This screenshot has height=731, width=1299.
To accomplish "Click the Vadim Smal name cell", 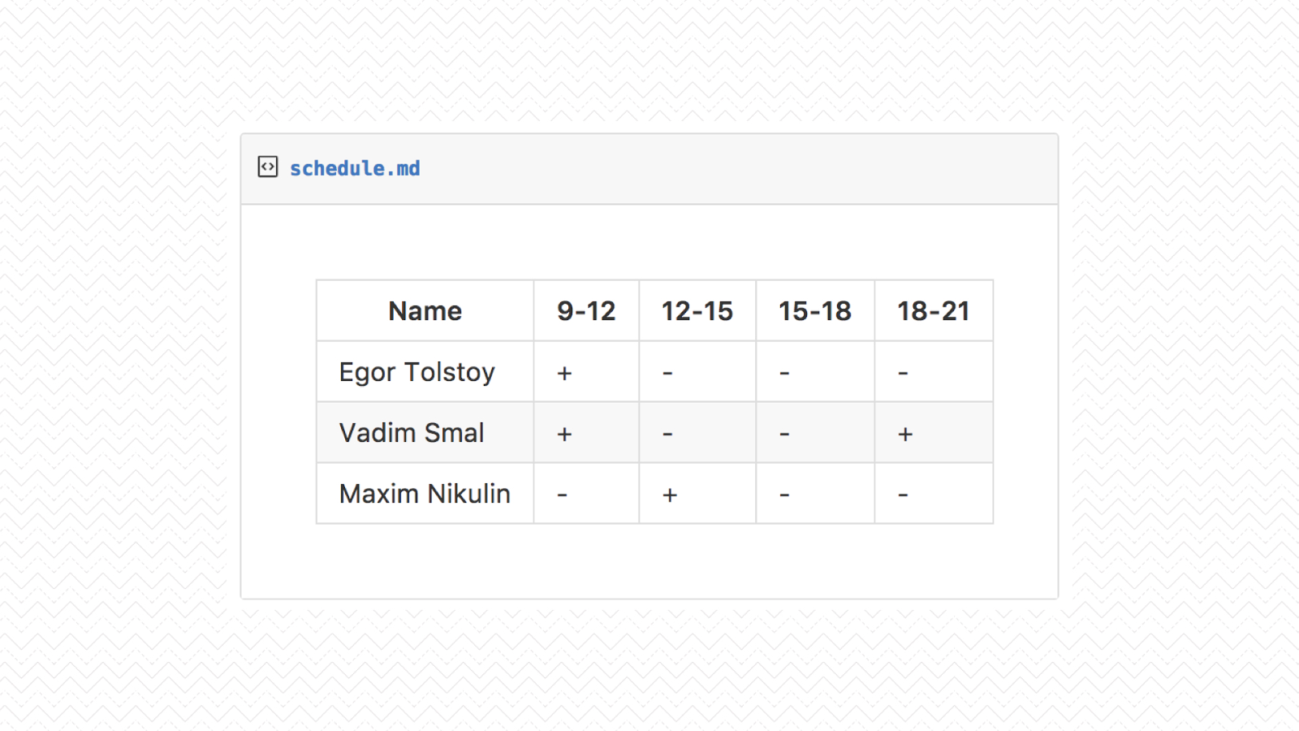I will [x=412, y=433].
